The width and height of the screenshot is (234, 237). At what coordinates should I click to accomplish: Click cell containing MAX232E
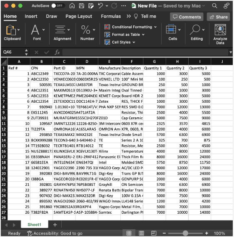[x=87, y=135]
